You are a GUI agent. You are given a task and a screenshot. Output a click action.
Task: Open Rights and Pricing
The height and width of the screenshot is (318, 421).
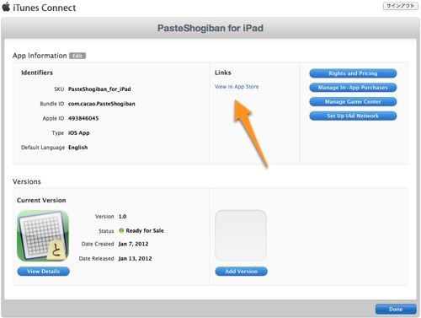point(353,73)
